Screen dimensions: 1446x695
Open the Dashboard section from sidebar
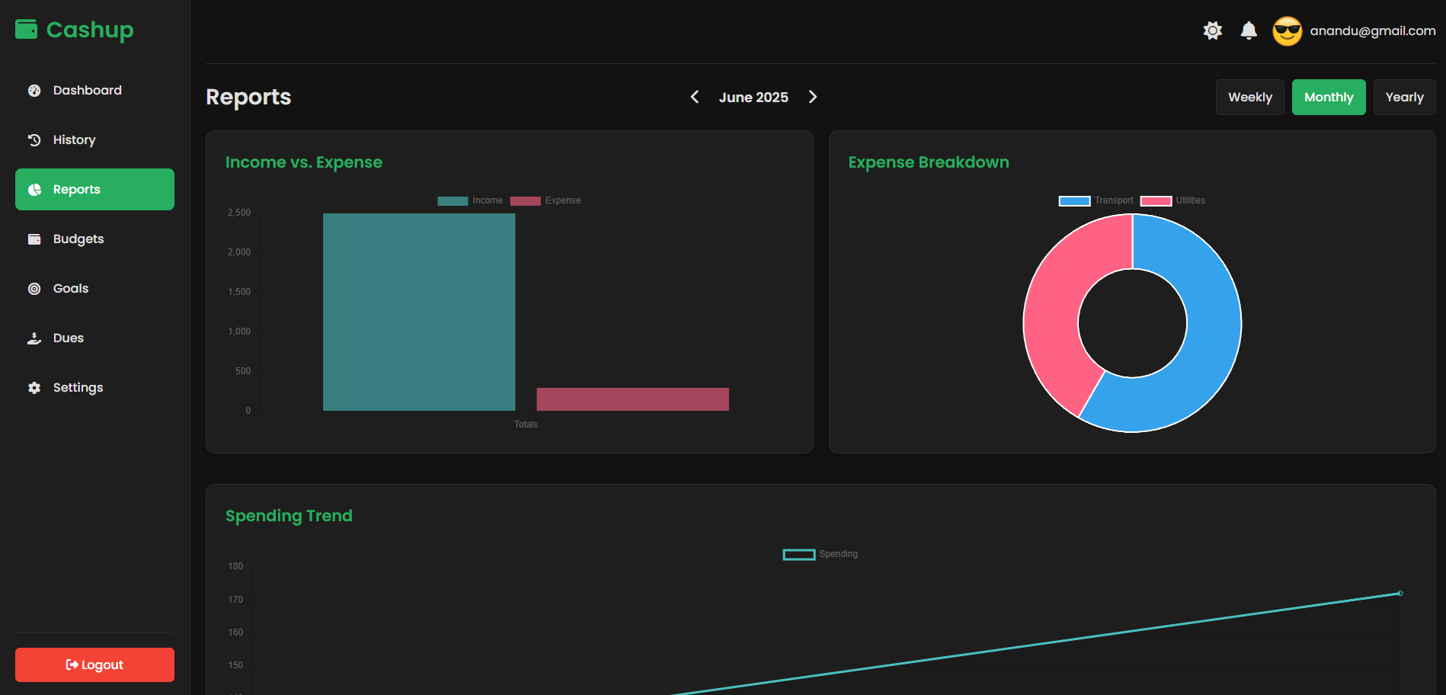34,90
